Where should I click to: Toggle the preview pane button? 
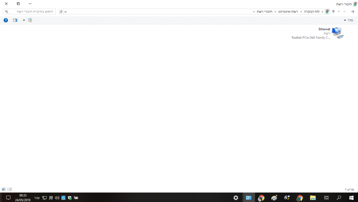(x=15, y=20)
